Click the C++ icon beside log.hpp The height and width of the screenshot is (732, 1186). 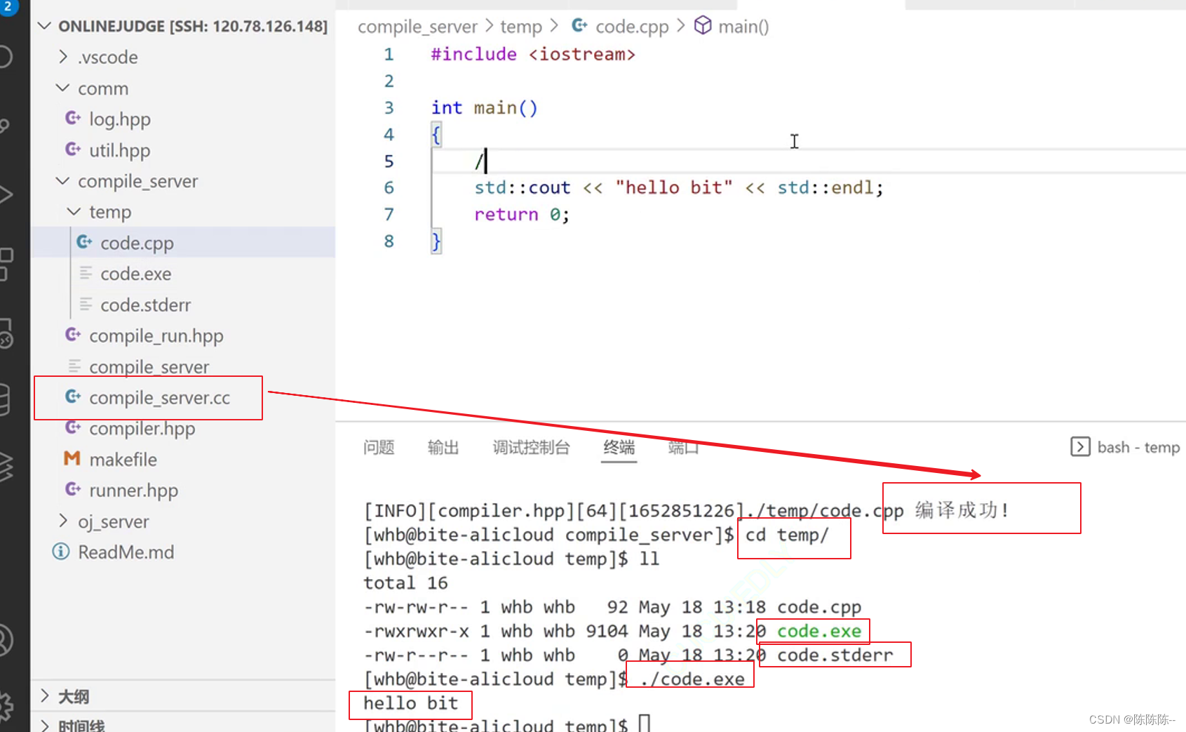(73, 118)
